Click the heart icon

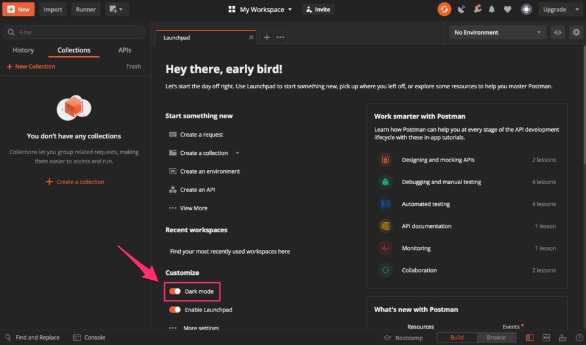point(507,9)
